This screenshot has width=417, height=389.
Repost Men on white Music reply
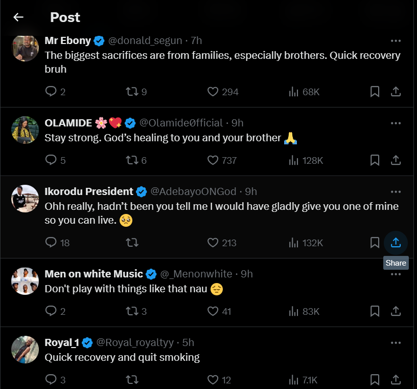pyautogui.click(x=132, y=311)
